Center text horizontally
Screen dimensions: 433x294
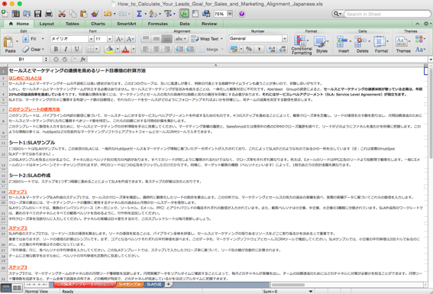click(157, 49)
